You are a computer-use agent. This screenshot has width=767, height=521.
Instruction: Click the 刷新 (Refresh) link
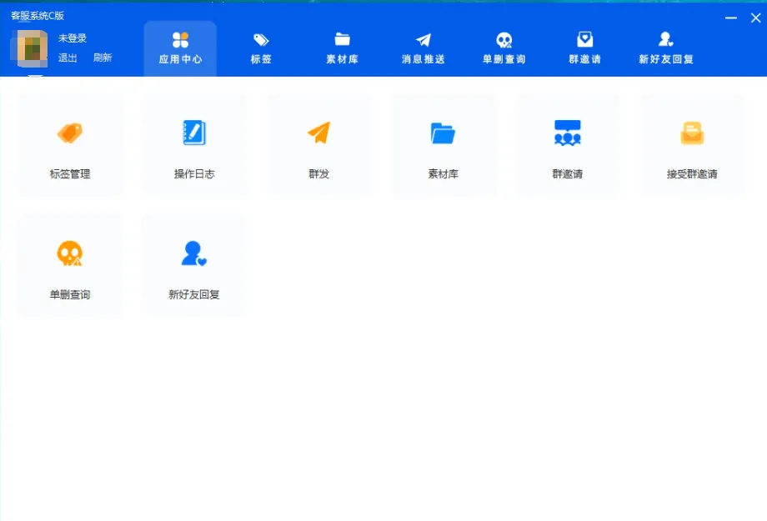pyautogui.click(x=103, y=58)
